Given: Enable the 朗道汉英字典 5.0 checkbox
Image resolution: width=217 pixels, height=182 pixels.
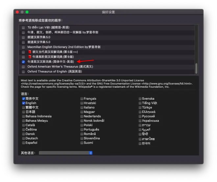Looking at the screenshot, I should (x=23, y=37).
